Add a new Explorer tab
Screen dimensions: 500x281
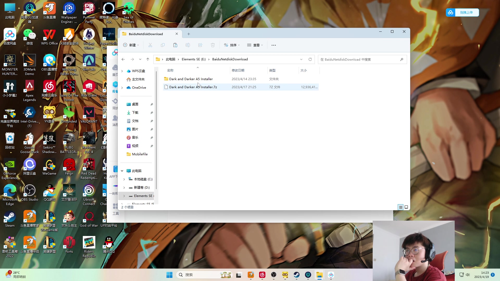coord(189,34)
